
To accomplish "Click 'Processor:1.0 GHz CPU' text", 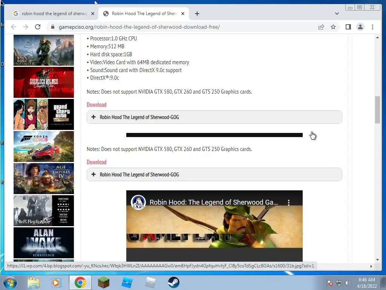I will coord(113,39).
